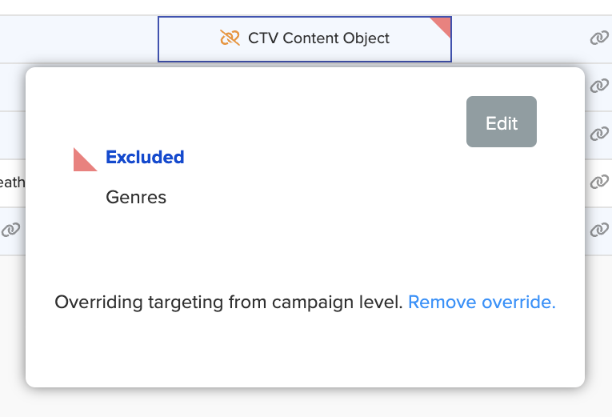Screen dimensions: 612x417
Task: Click the red triangle marker beside Excluded
Action: 82,161
